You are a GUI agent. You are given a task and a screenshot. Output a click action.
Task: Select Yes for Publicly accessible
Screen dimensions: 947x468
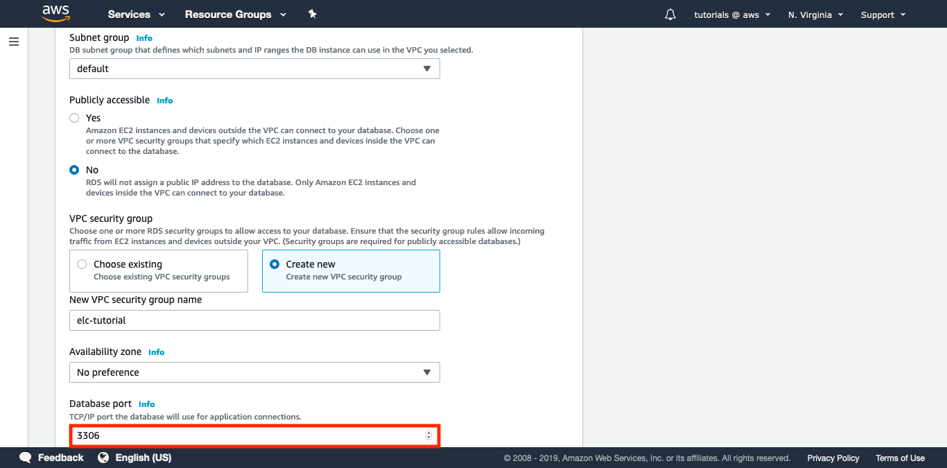(74, 118)
